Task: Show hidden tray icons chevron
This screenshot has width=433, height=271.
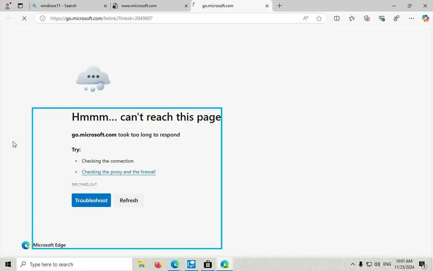Action: [352, 264]
